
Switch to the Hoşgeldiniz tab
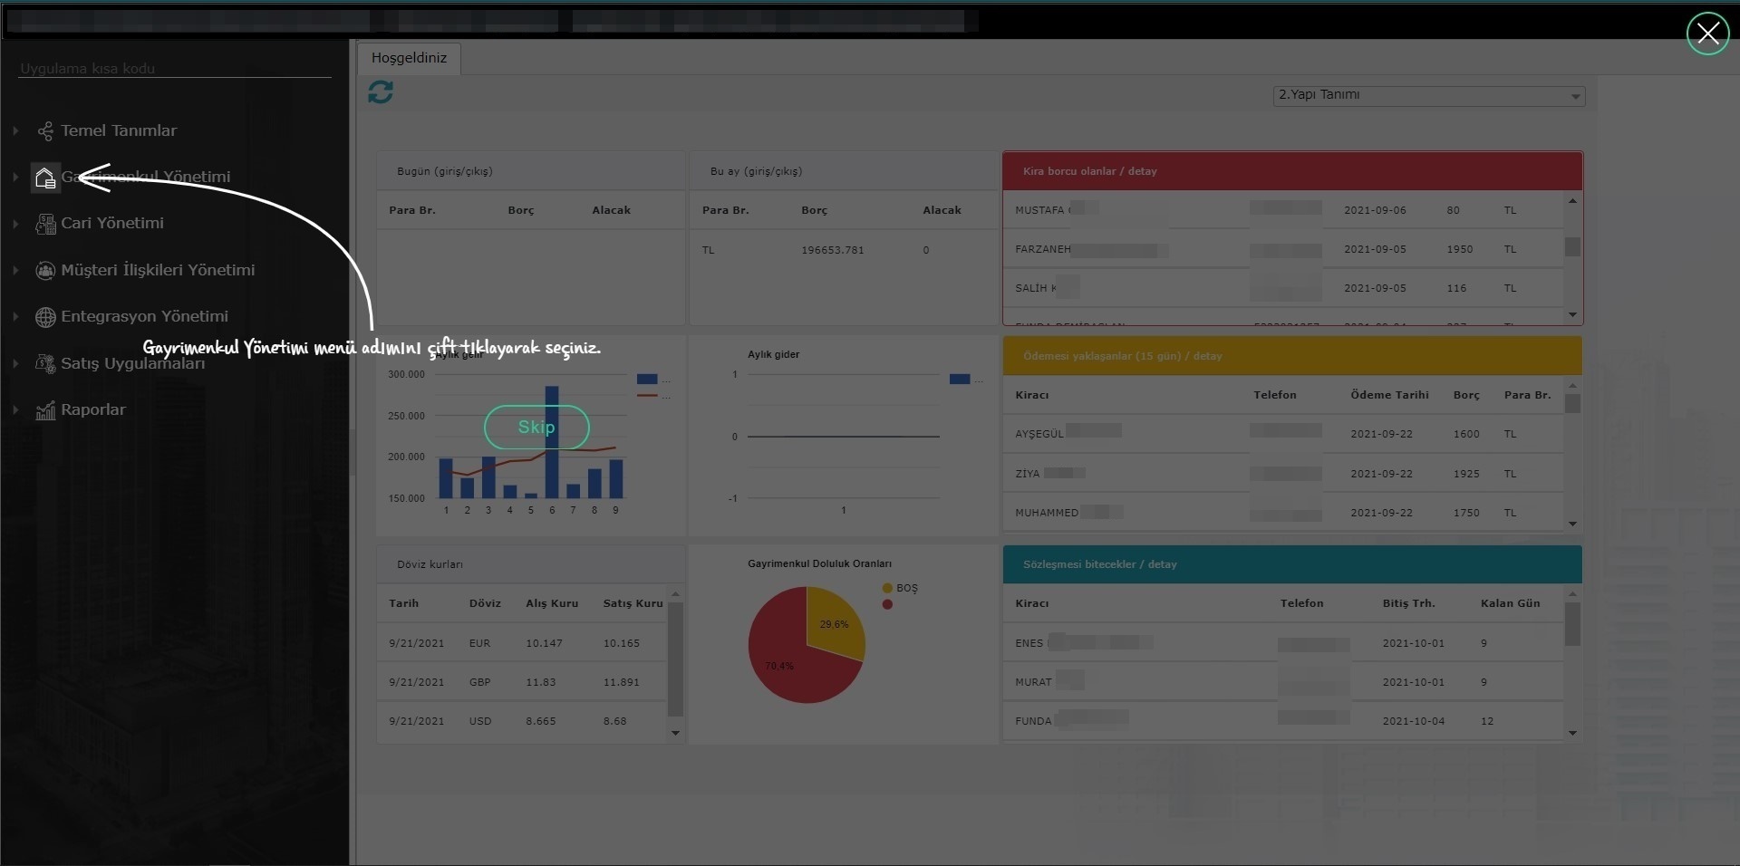click(409, 58)
